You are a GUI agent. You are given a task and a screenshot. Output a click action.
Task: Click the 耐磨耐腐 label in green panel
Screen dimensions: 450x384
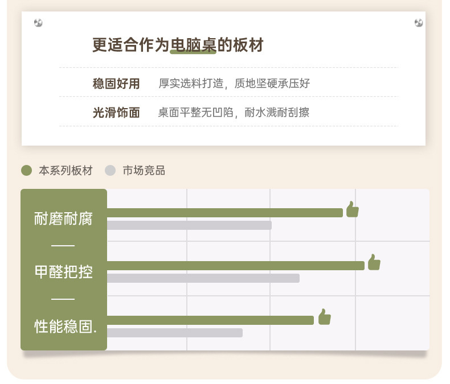tap(63, 218)
